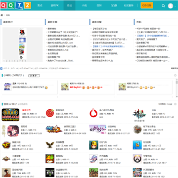Select the 最新回复 panel header

[97, 22]
